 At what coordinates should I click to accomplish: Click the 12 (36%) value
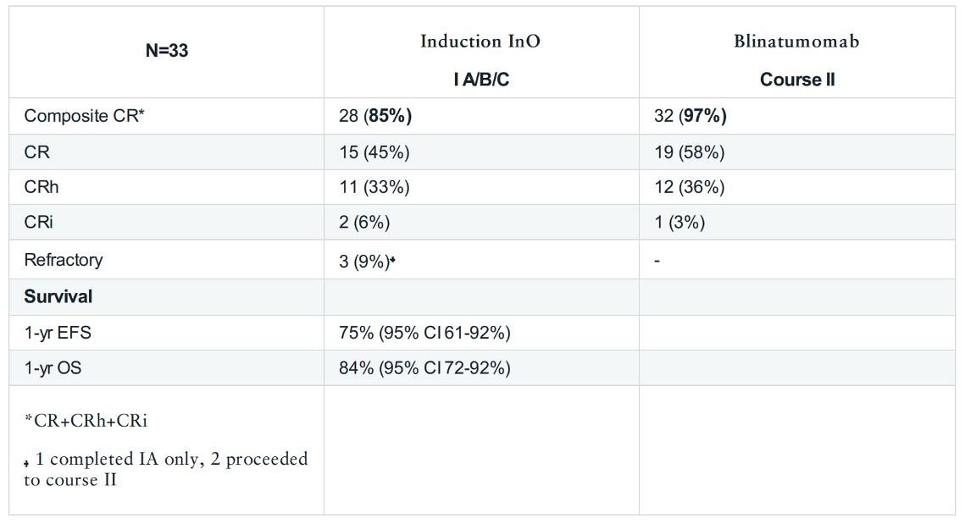689,187
